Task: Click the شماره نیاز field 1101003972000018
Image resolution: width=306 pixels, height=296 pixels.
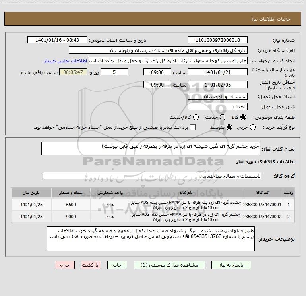Action: [218, 40]
